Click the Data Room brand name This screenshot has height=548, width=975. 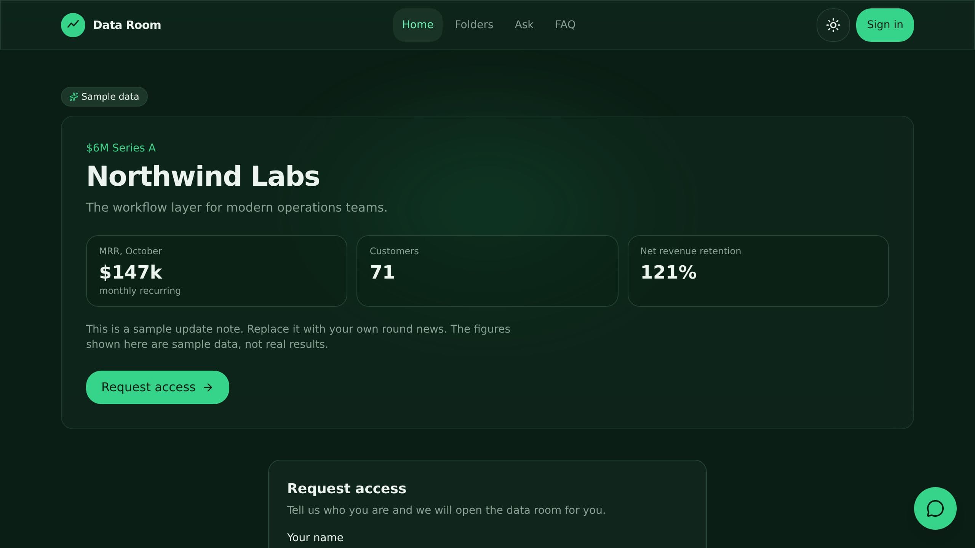pos(127,25)
